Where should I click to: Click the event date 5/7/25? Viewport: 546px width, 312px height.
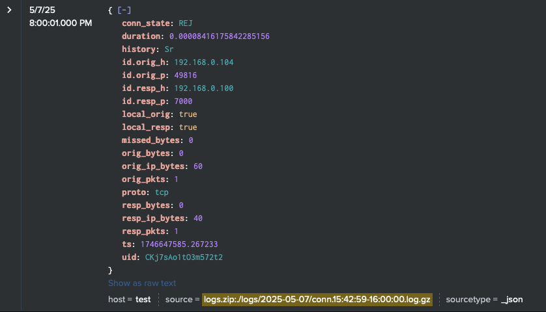click(x=42, y=10)
